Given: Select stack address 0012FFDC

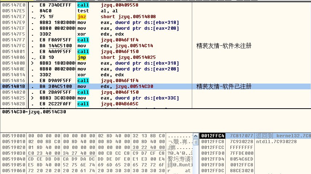Looking at the screenshot, I should (x=213, y=171).
